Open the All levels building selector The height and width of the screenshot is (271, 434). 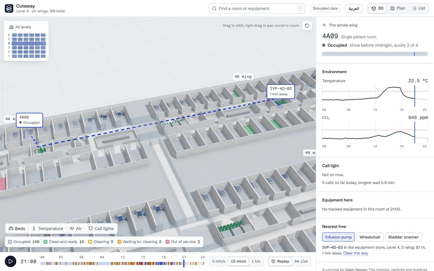[x=20, y=27]
